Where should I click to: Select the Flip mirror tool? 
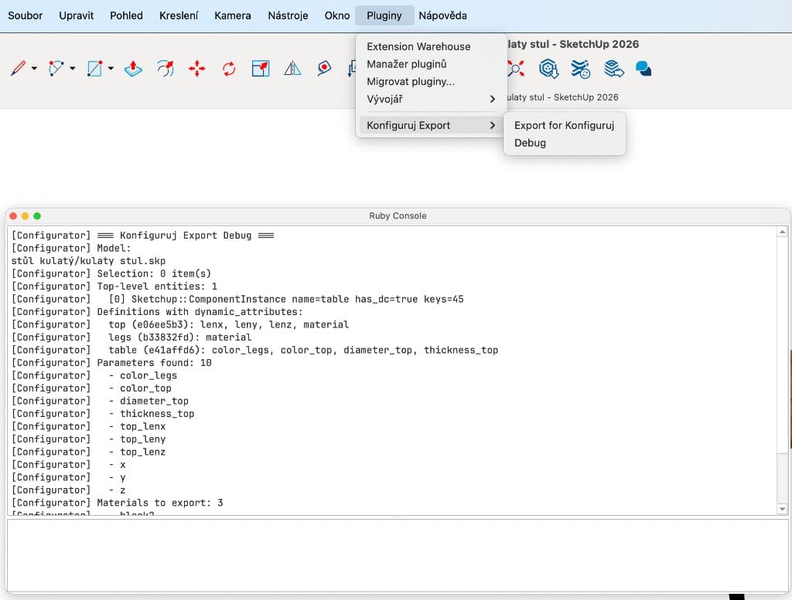tap(292, 68)
